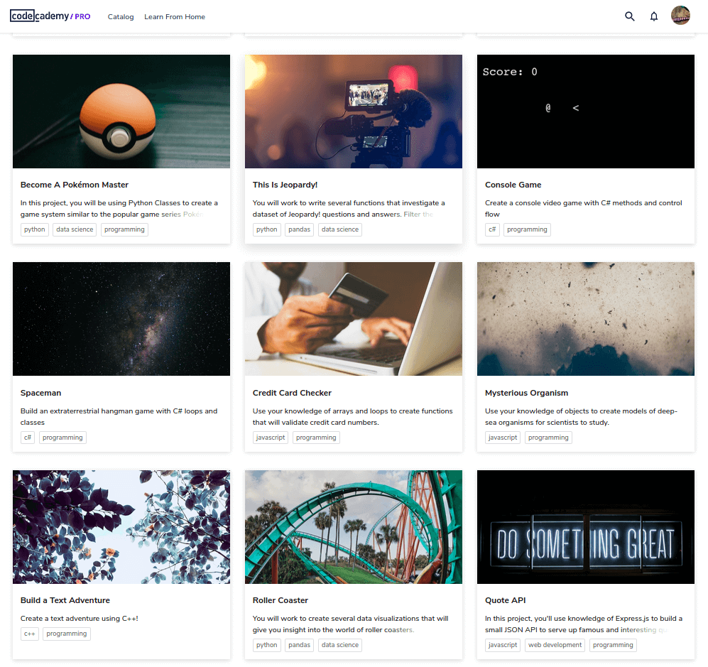Open This Is Jeopardy! title

point(285,185)
